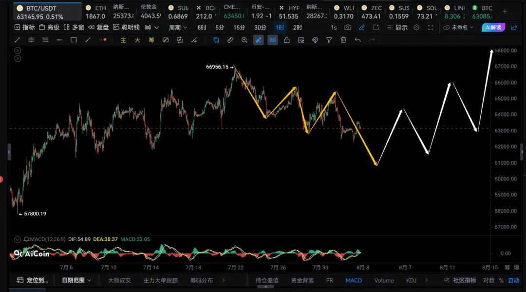Switch the sub-indicator to Volume
Screen dimensions: 526x292
click(x=384, y=280)
